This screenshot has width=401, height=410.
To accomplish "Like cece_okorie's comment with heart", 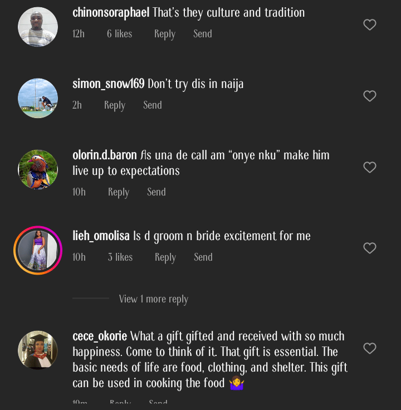I will pyautogui.click(x=370, y=349).
